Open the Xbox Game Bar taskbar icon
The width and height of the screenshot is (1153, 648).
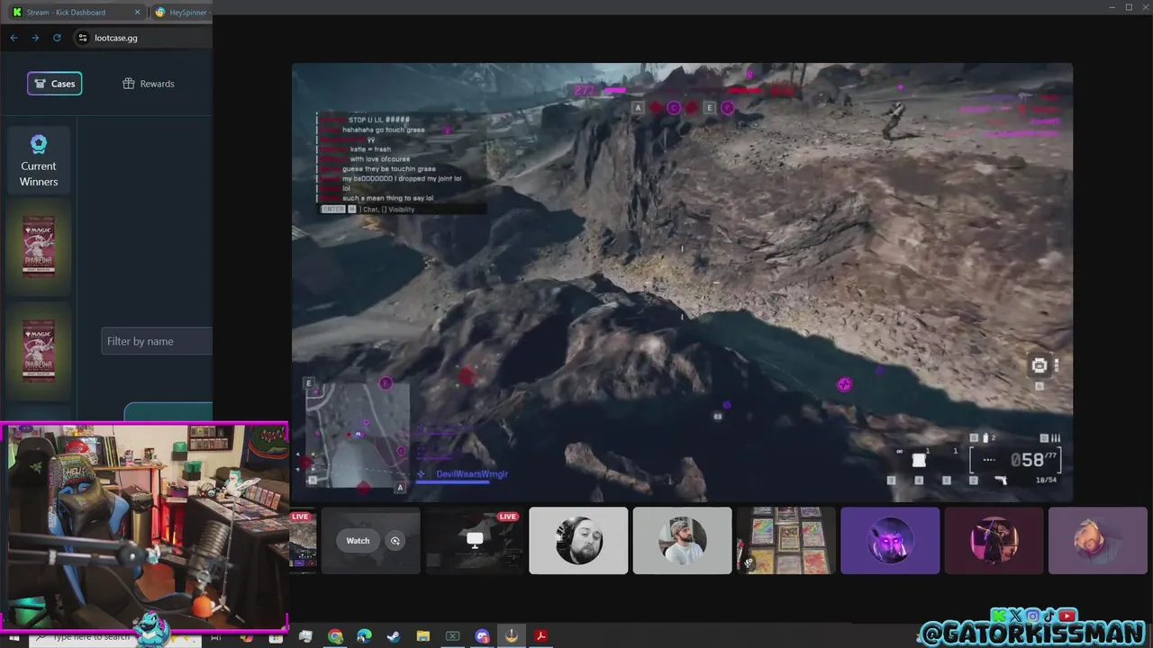pyautogui.click(x=453, y=636)
